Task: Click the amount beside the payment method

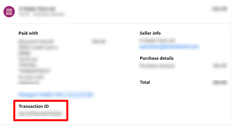Action: coord(98,41)
